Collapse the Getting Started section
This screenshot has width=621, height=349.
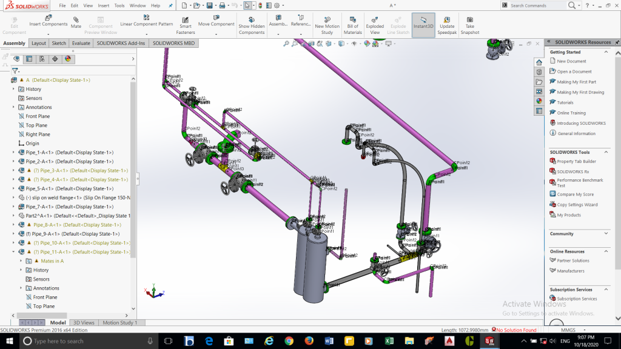607,52
